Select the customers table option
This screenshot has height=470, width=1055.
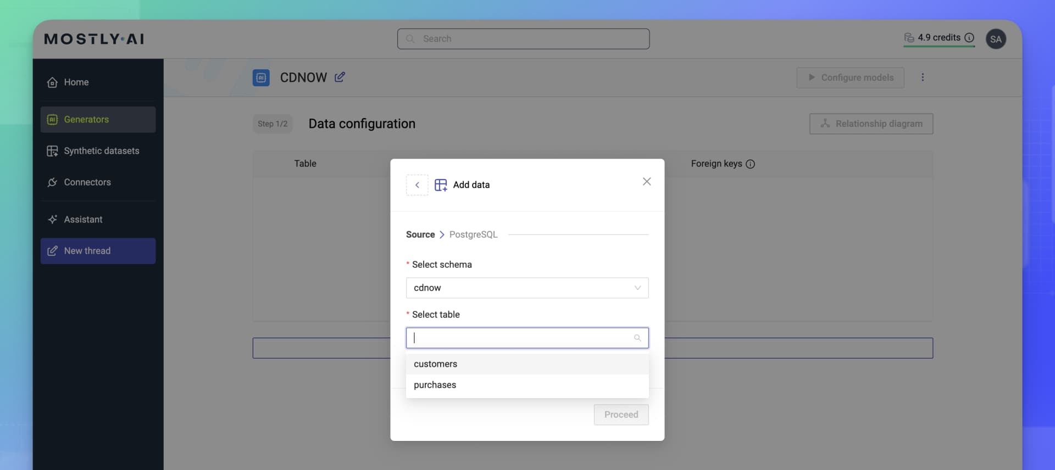(527, 364)
